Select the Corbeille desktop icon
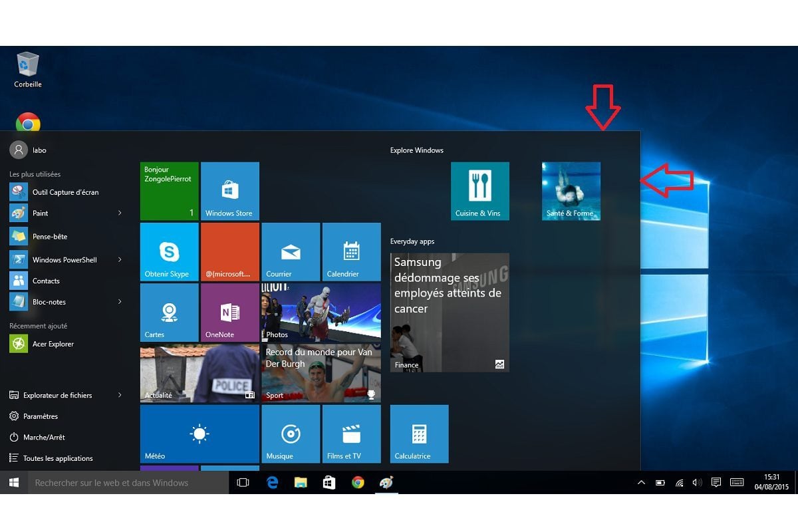798x532 pixels. [28, 70]
